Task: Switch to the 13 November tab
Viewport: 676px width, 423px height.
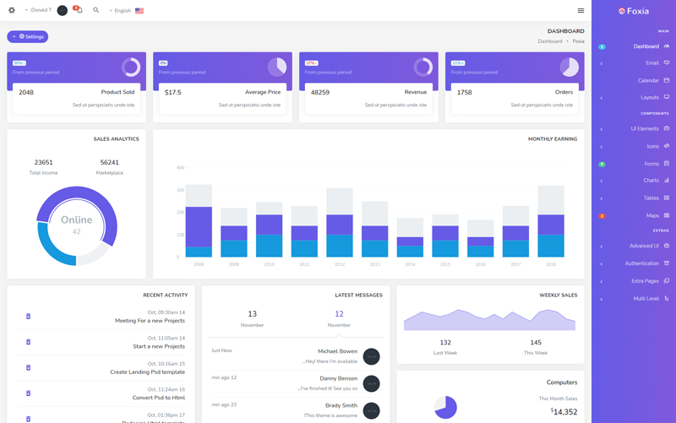Action: (x=252, y=318)
